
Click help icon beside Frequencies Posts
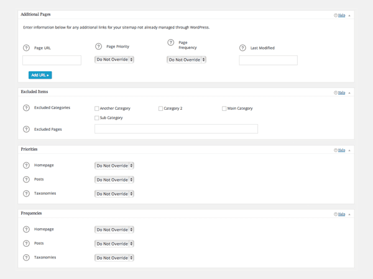[x=26, y=244]
